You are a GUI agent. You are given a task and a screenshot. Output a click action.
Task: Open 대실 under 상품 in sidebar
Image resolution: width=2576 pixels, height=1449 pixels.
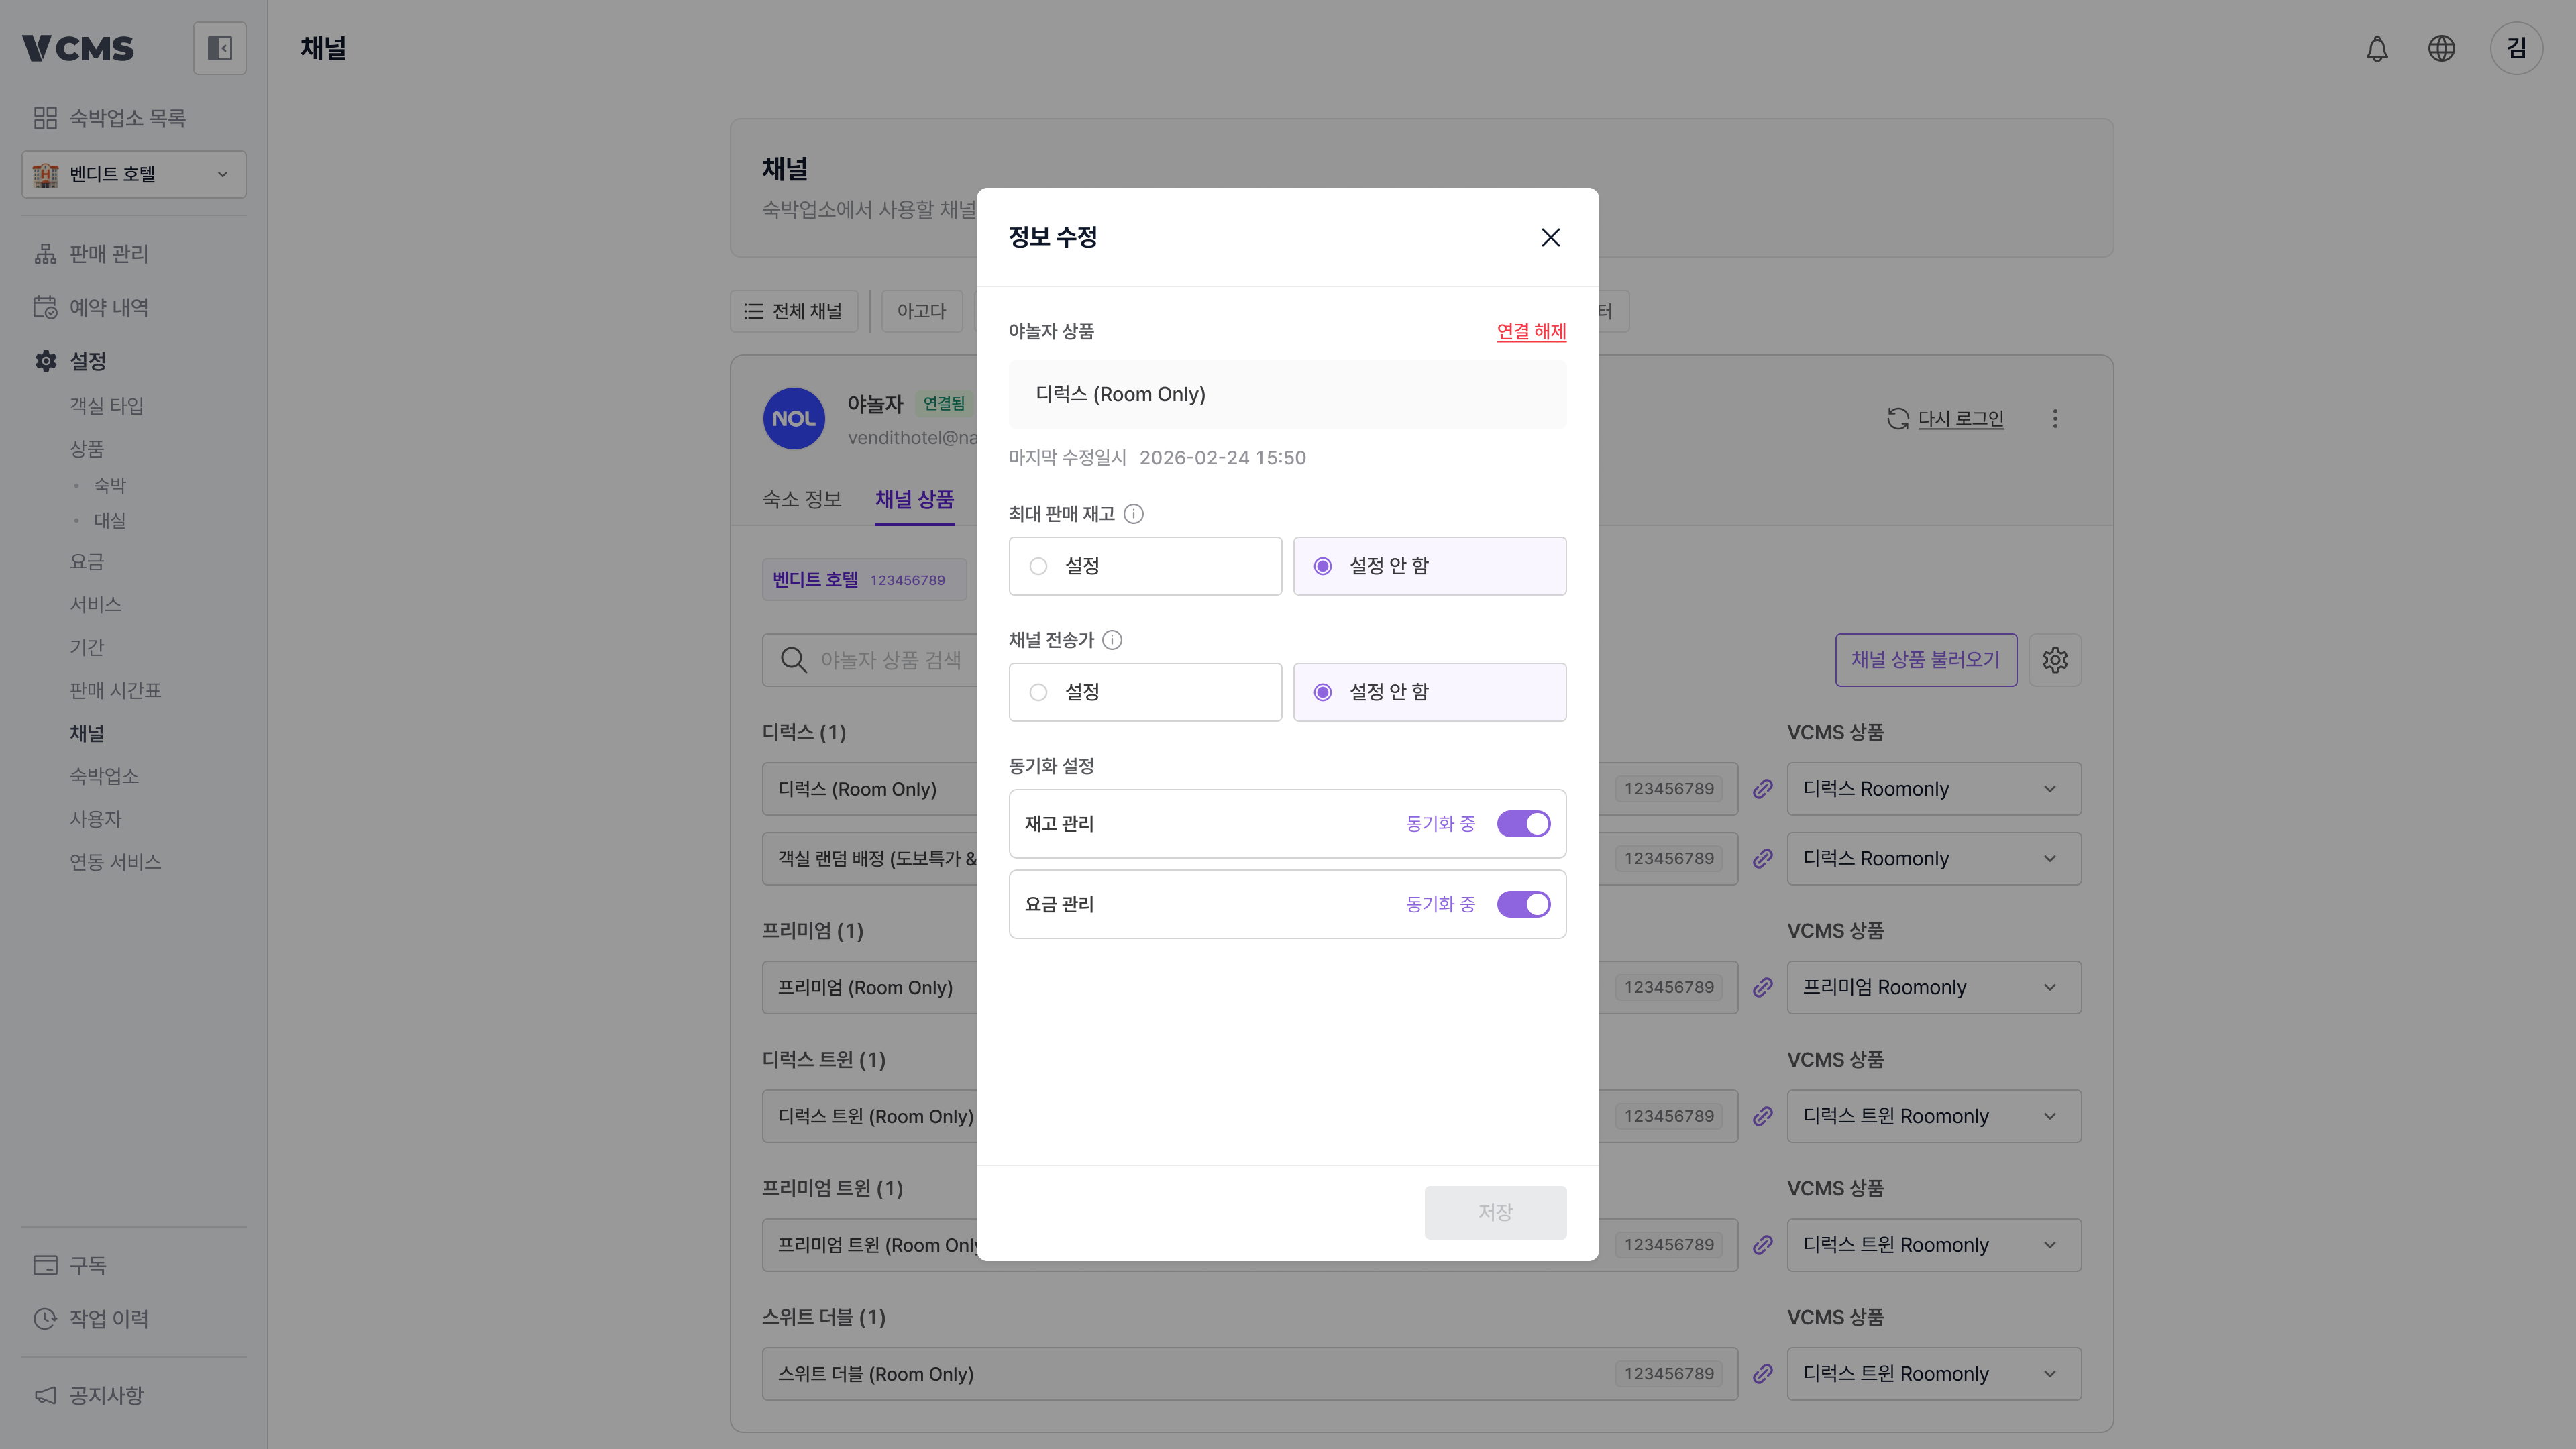(110, 520)
